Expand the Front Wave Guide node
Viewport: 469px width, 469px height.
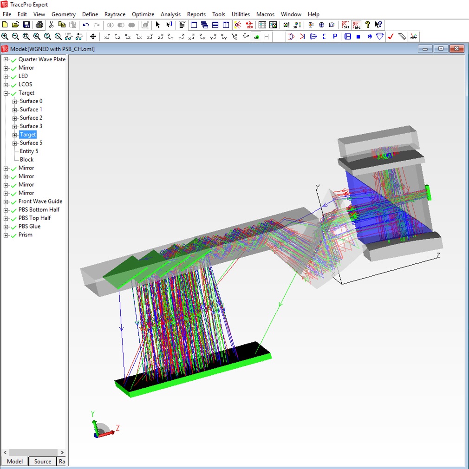coord(7,201)
